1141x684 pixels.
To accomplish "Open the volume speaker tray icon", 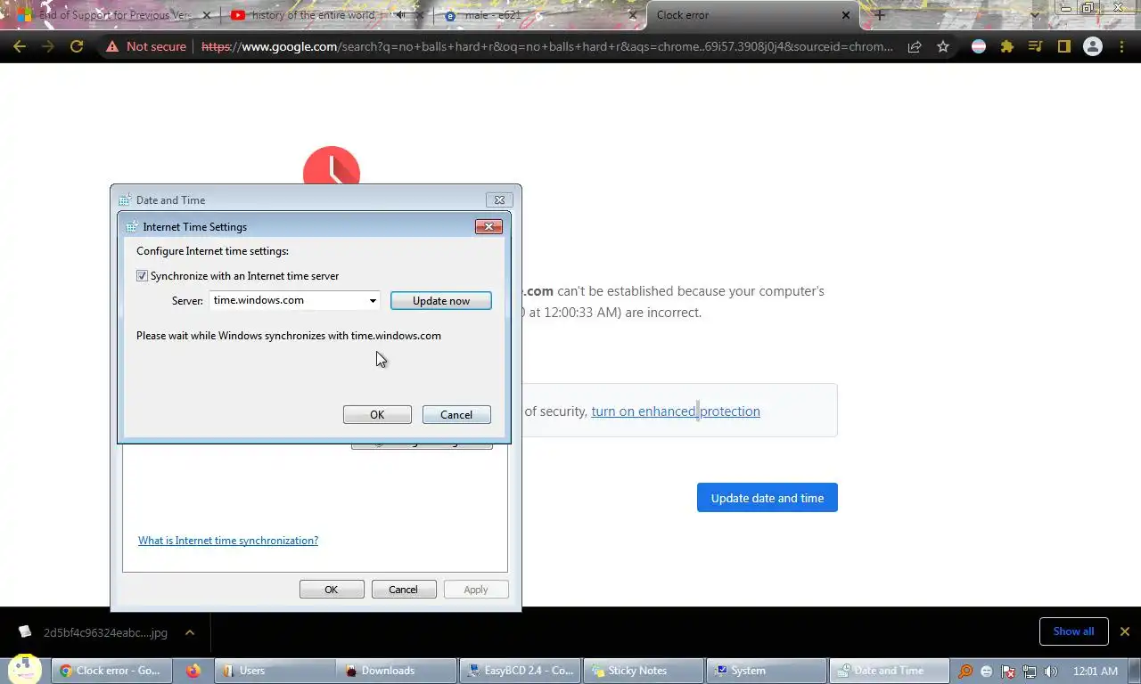I will coord(1051,672).
